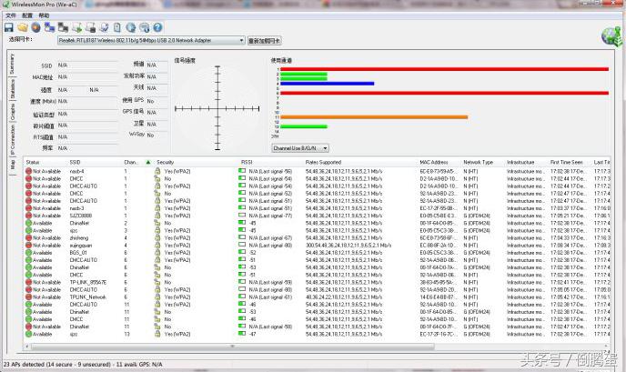Click the gray paired computers toolbar icon

pyautogui.click(x=63, y=27)
